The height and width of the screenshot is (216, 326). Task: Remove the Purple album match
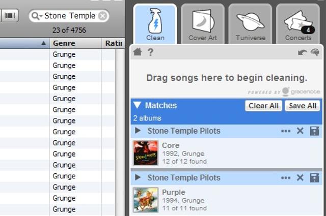click(x=300, y=178)
